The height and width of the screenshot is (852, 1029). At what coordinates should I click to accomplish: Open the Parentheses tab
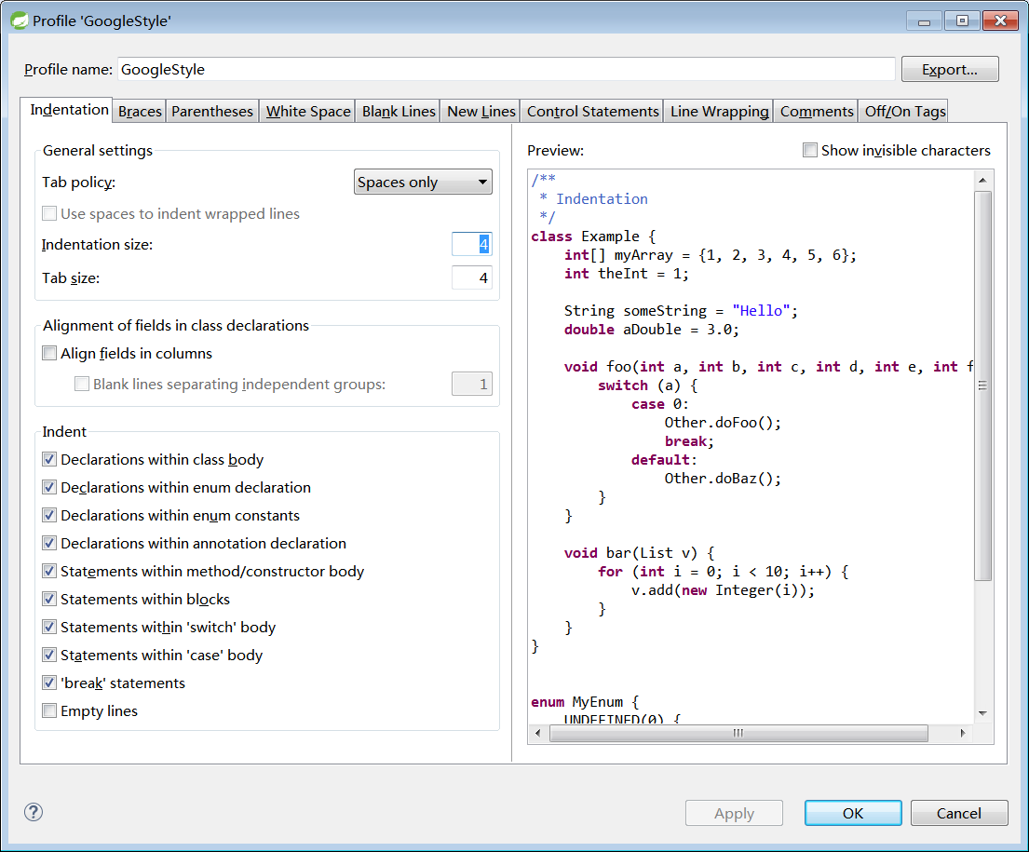click(x=212, y=112)
